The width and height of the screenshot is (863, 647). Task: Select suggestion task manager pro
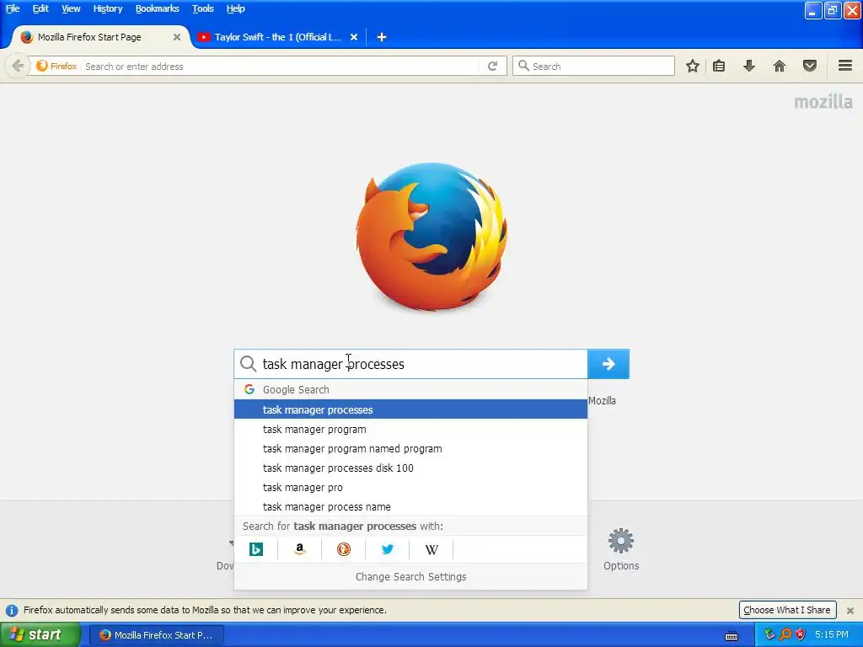point(410,487)
